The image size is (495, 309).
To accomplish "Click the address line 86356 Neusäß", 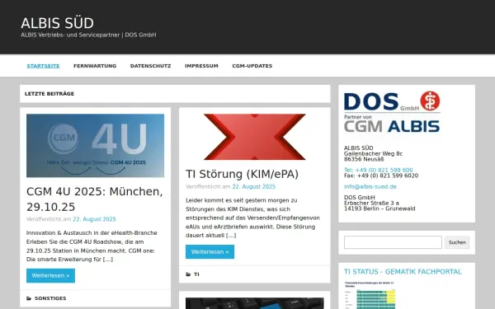I will (x=364, y=159).
